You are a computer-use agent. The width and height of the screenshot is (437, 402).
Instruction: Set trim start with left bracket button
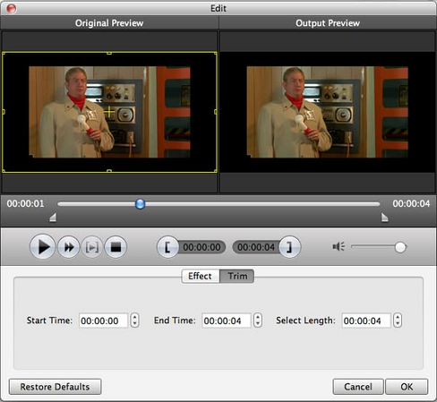pyautogui.click(x=167, y=247)
